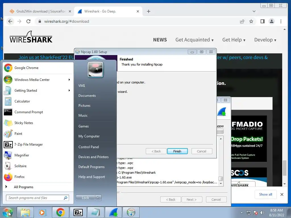This screenshot has height=218, width=291.
Task: Expand Getting Started jump list arrow
Action: (69, 91)
